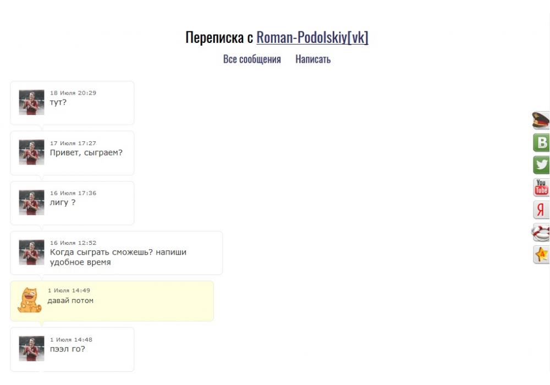
Task: Click the timestamp '1 Июля 14:48'
Action: (x=71, y=339)
